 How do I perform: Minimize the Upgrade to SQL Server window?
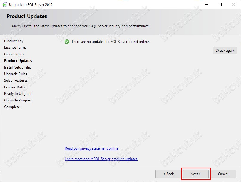(x=207, y=4)
